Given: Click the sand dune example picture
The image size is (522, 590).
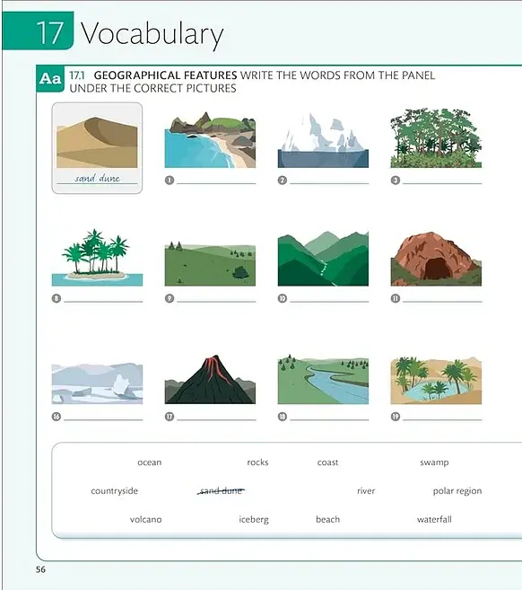Looking at the screenshot, I should [x=97, y=142].
